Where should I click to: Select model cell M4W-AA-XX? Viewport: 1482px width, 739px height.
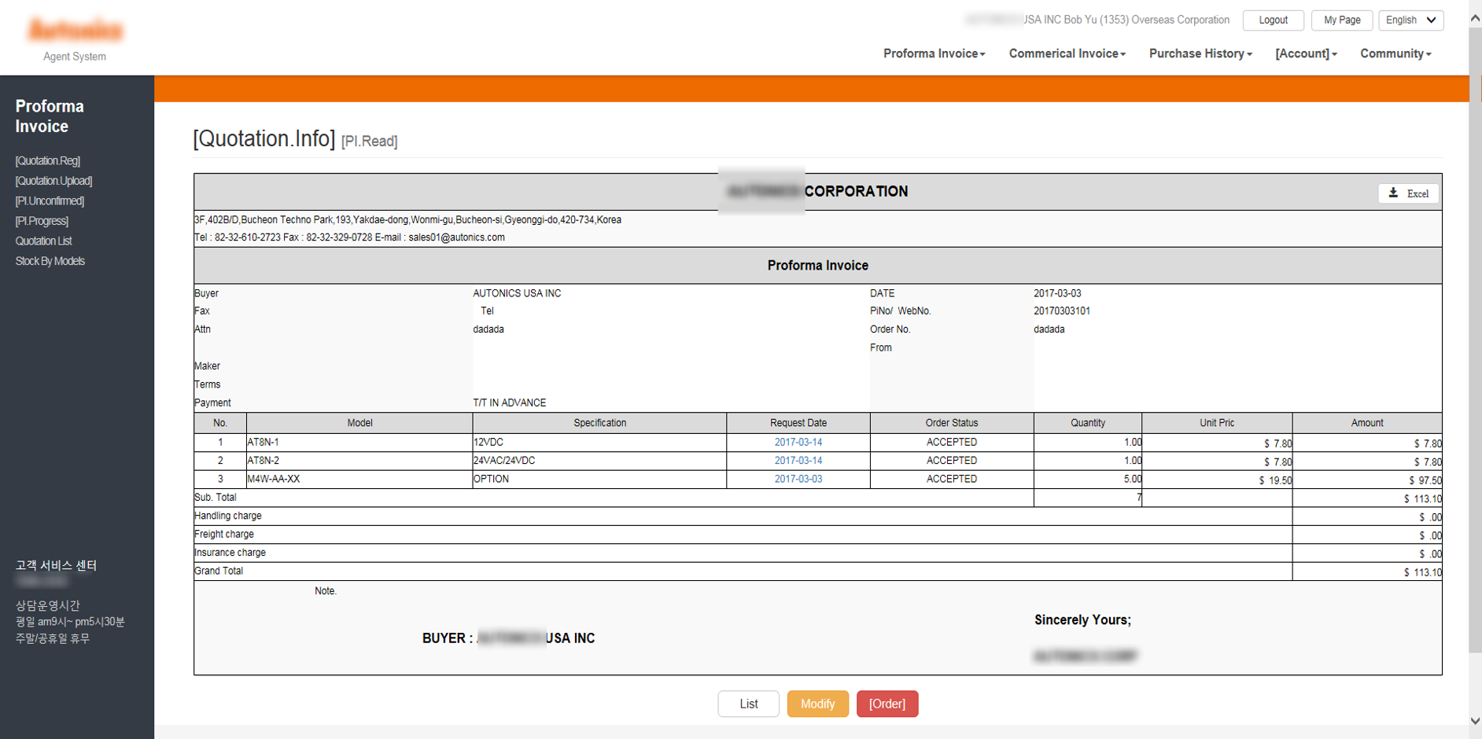pyautogui.click(x=359, y=479)
